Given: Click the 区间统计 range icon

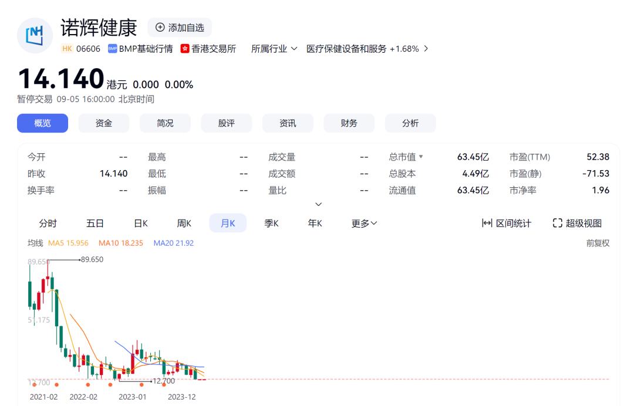Looking at the screenshot, I should coord(487,223).
